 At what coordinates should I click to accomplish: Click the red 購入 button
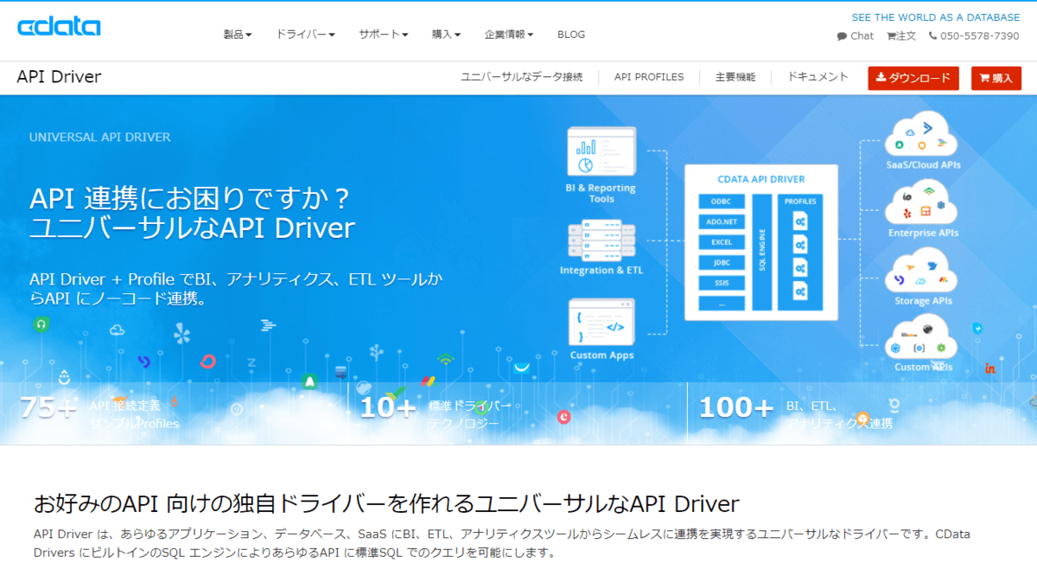(x=996, y=78)
